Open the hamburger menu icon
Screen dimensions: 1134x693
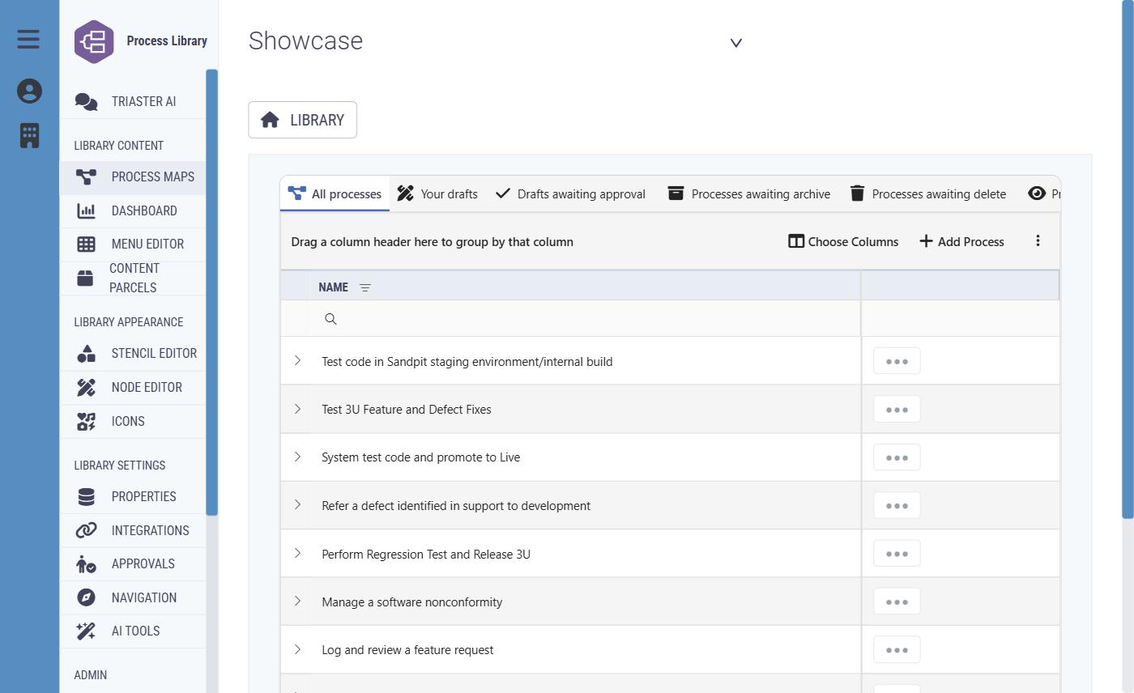[x=28, y=39]
